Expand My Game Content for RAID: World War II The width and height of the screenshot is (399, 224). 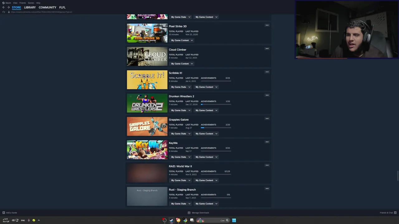pos(206,180)
